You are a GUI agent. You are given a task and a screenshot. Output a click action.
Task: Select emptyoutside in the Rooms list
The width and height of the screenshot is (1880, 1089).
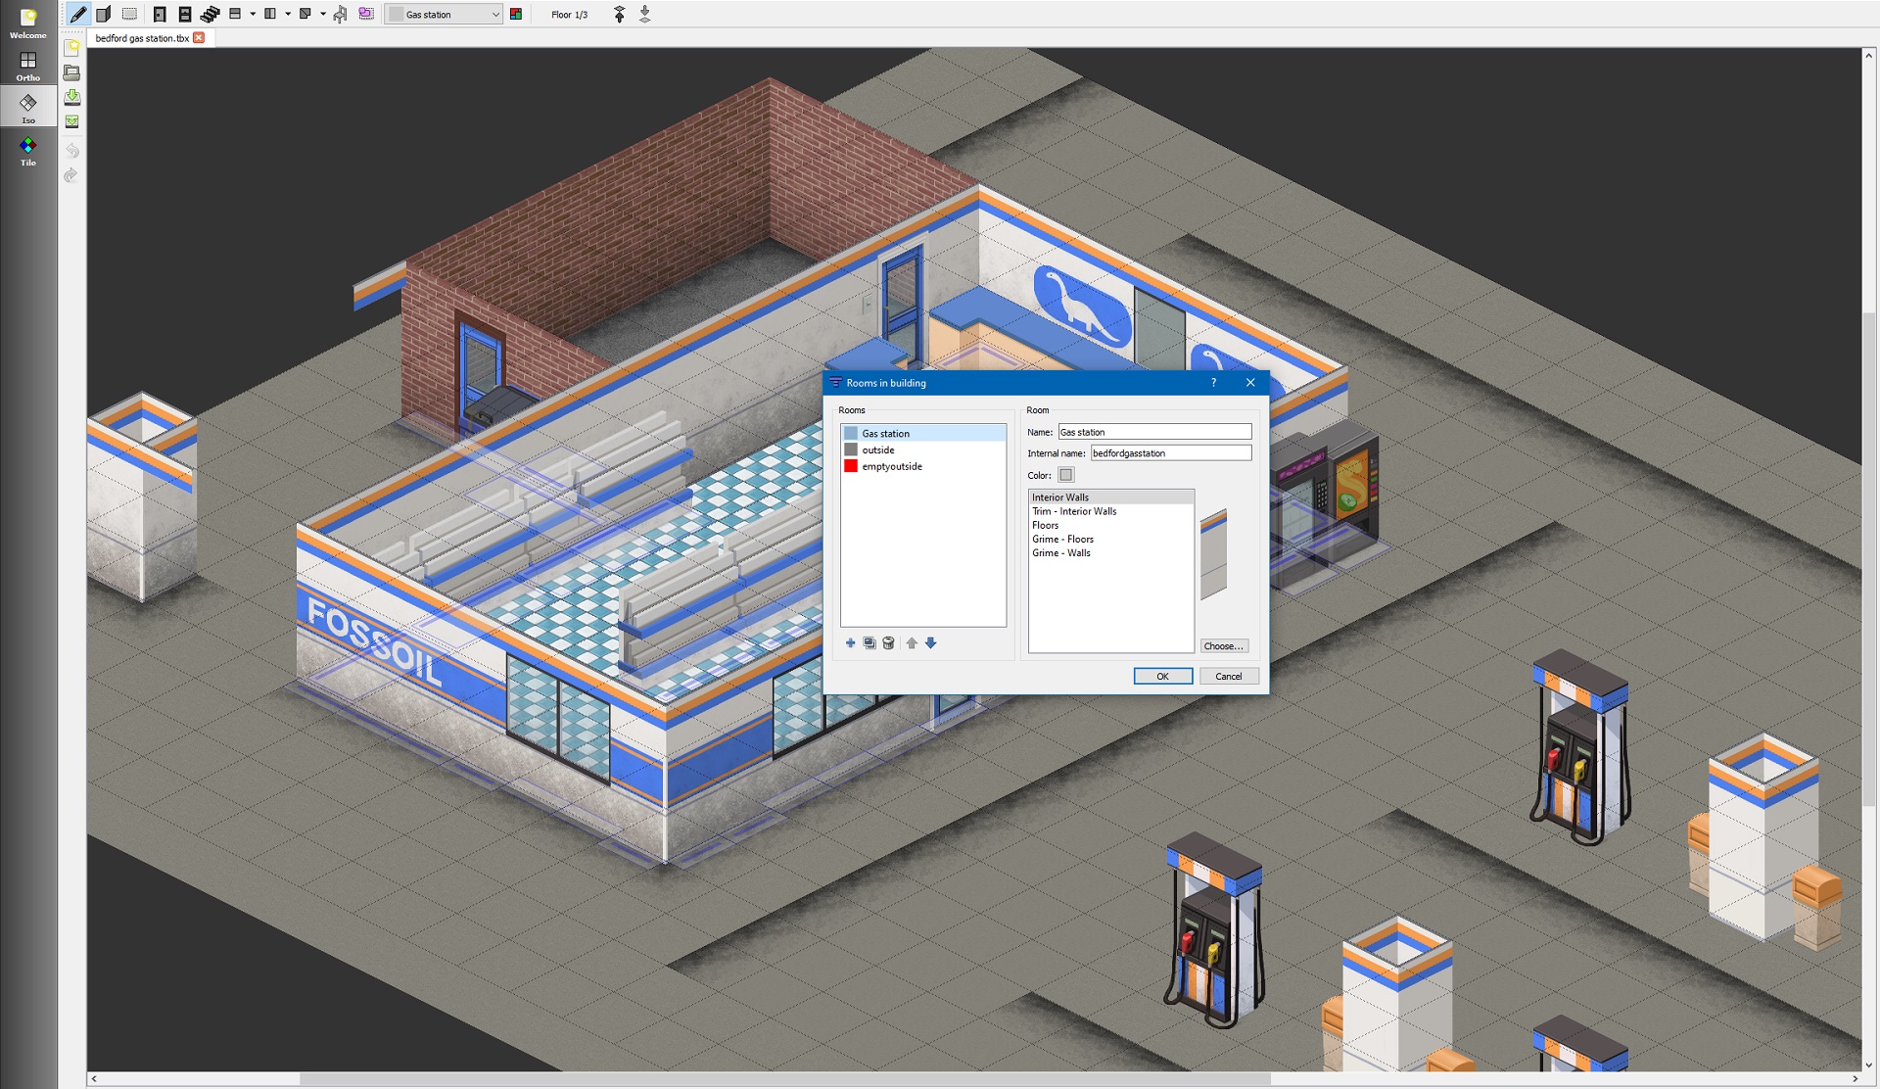point(891,466)
